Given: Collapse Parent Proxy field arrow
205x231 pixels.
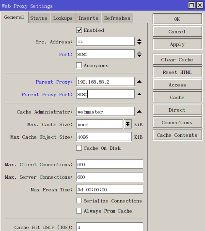Looking at the screenshot, I should pos(139,82).
